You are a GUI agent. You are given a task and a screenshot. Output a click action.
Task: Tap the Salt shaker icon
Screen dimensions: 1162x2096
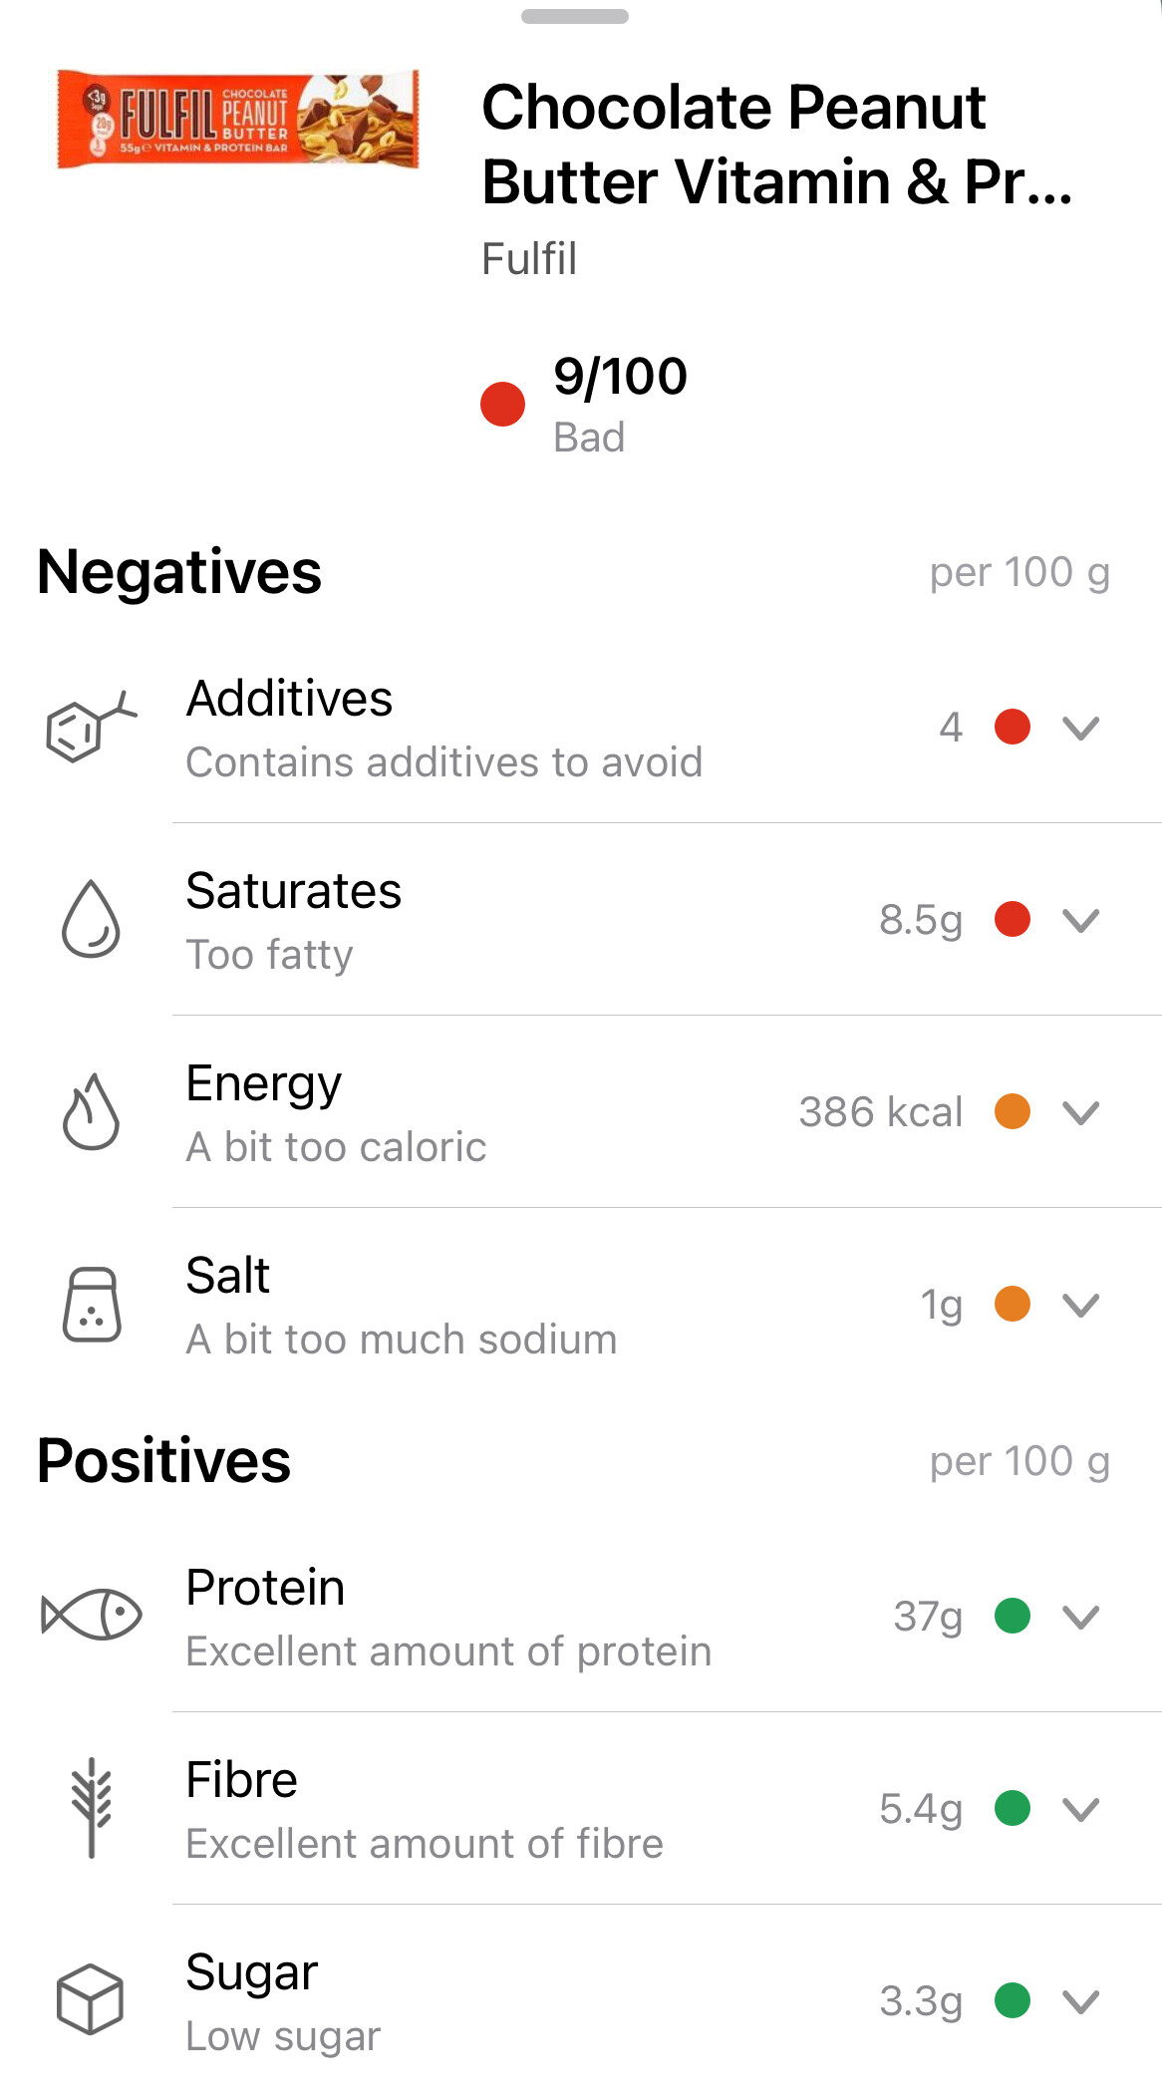coord(92,1304)
